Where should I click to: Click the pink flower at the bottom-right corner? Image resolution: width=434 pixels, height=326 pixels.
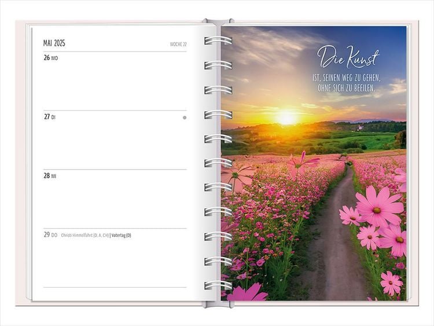(392, 283)
